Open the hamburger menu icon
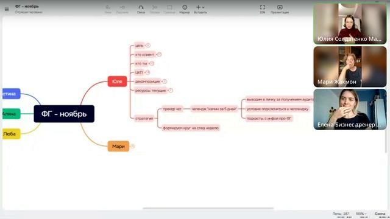390x219 pixels. click(7, 10)
